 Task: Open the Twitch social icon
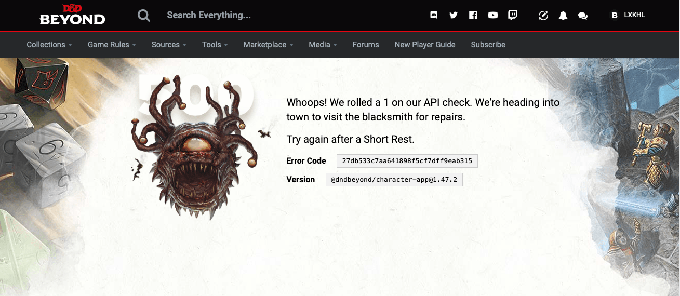tap(513, 16)
